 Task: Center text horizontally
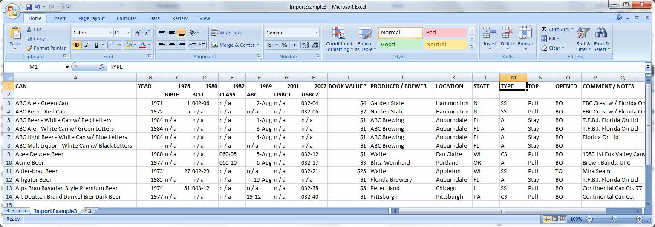click(172, 45)
